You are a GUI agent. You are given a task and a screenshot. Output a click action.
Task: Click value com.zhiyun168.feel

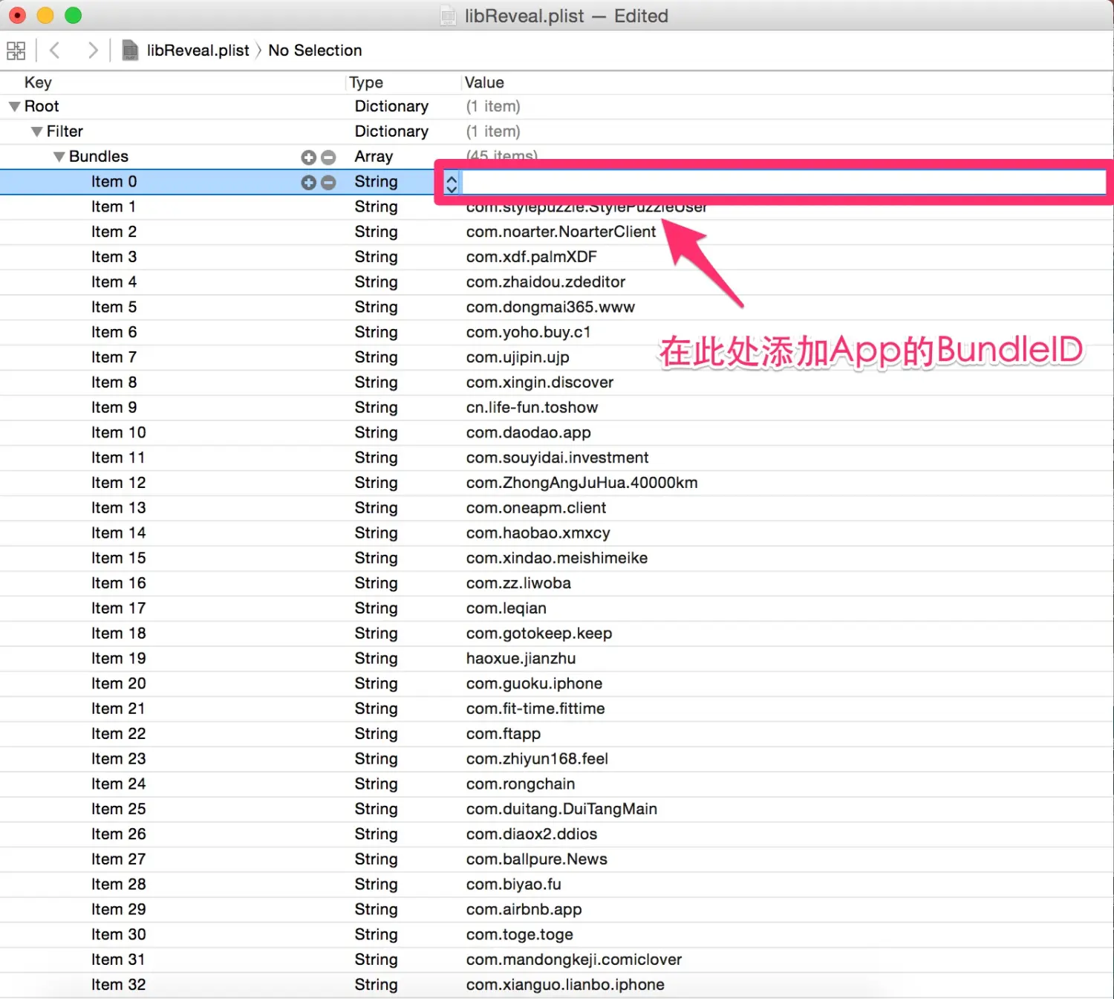click(537, 759)
